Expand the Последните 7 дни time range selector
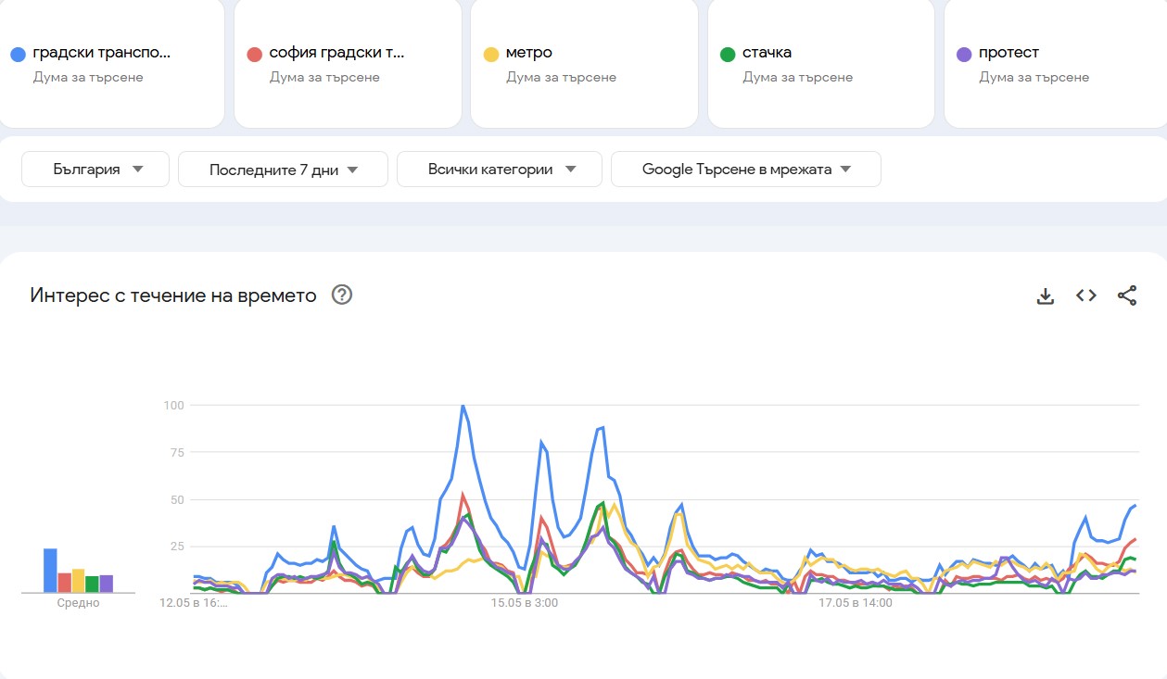1167x679 pixels. [x=283, y=169]
